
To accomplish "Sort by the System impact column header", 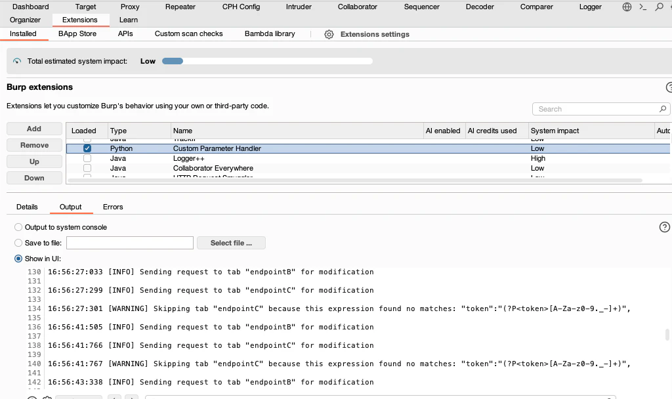I will coord(591,131).
